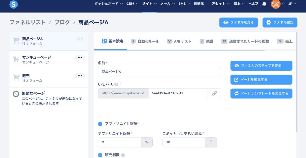Viewport: 306px width, 158px height.
Task: Open the CRM dropdown menu
Action: [132, 4]
